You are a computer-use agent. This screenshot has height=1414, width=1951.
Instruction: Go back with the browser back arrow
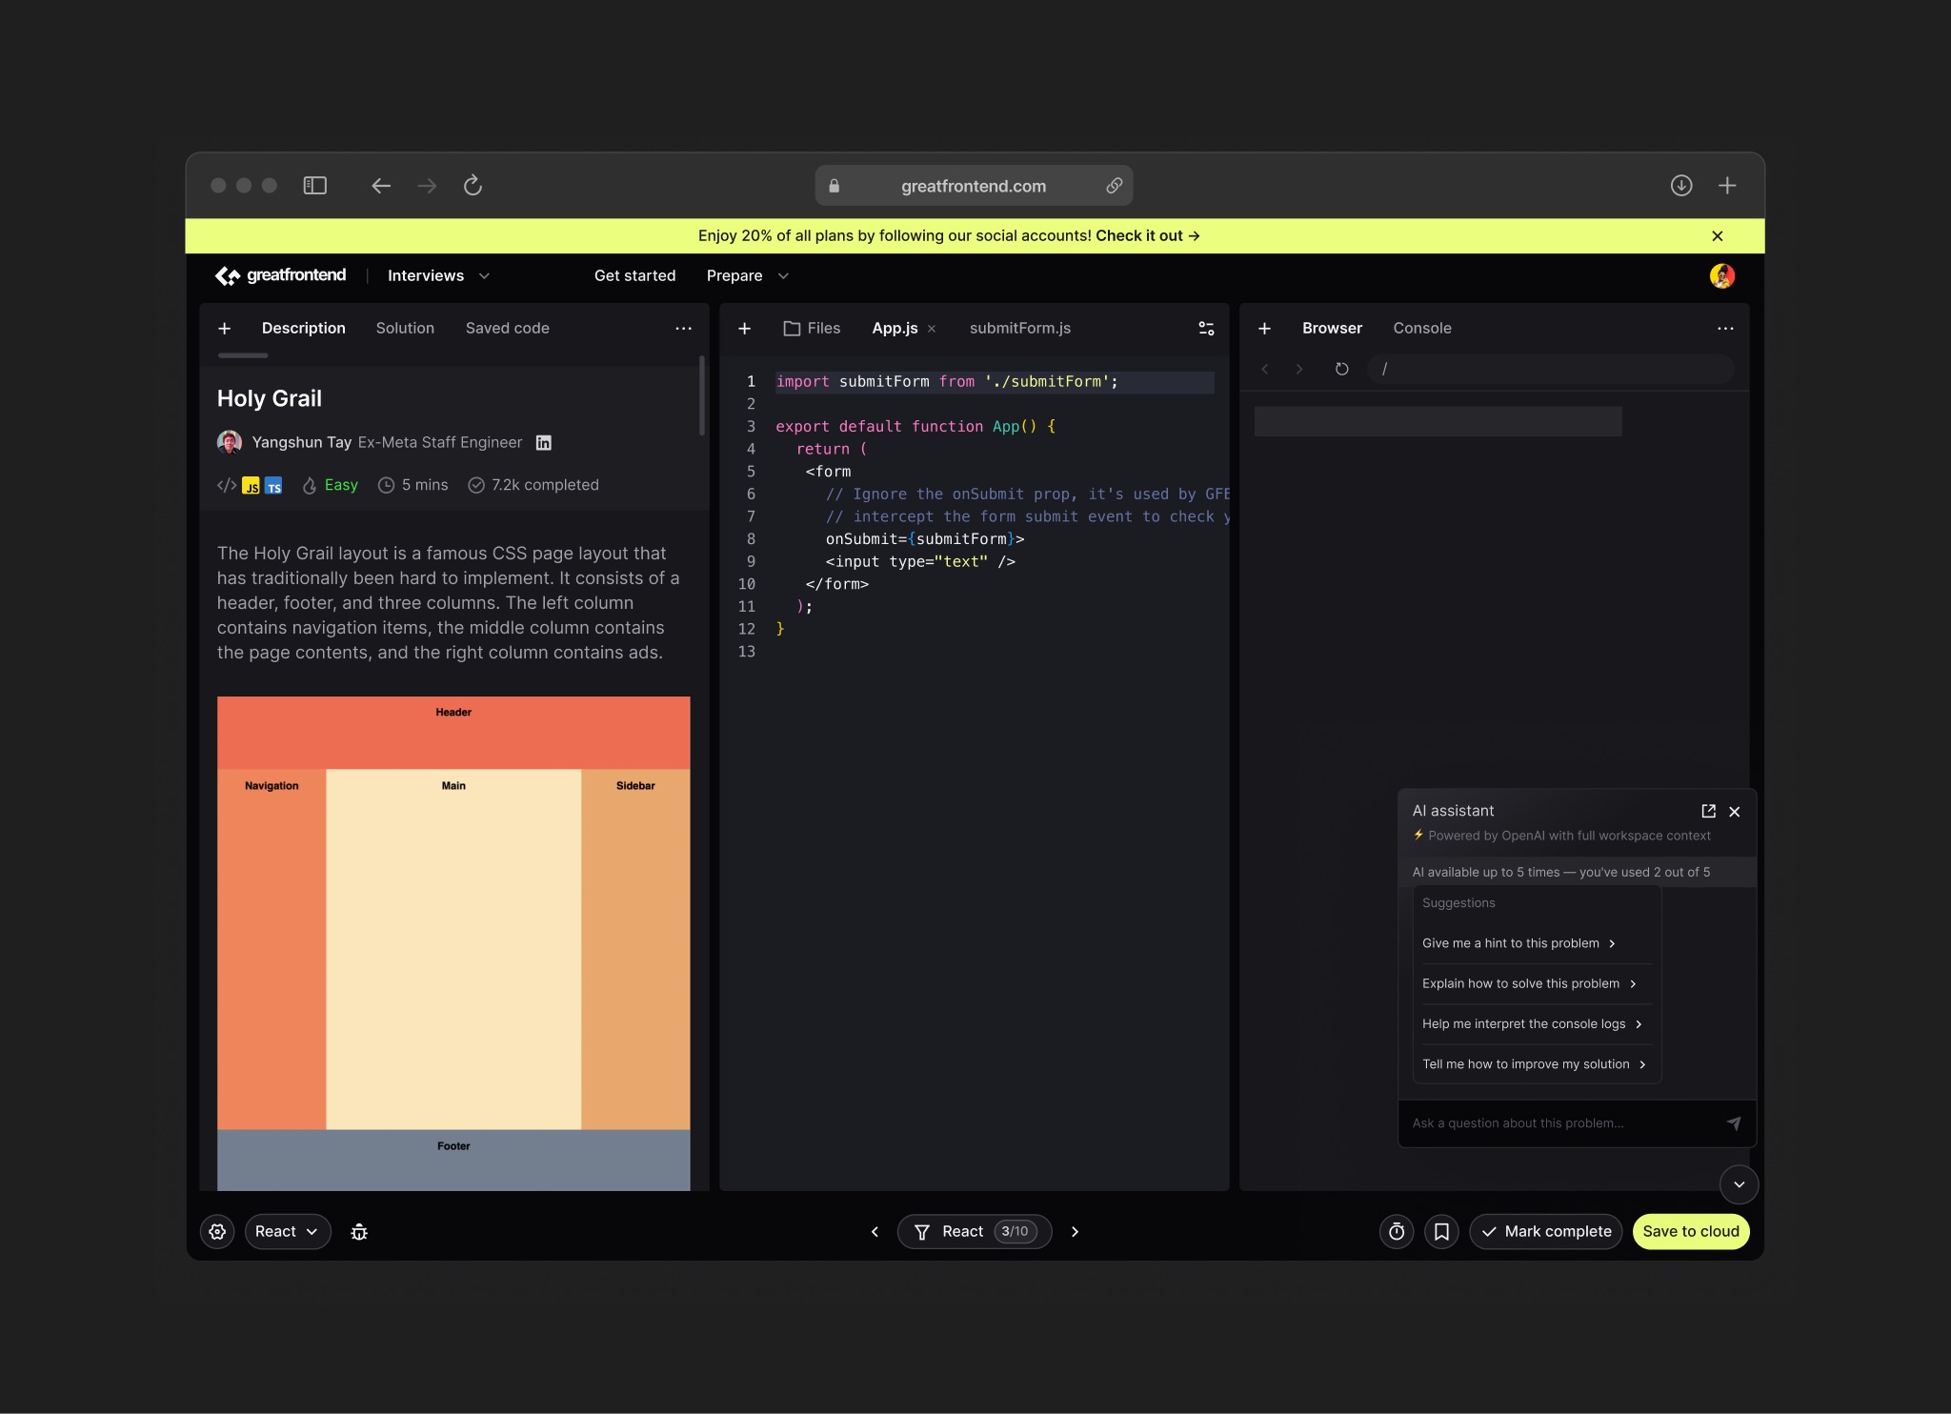[381, 186]
